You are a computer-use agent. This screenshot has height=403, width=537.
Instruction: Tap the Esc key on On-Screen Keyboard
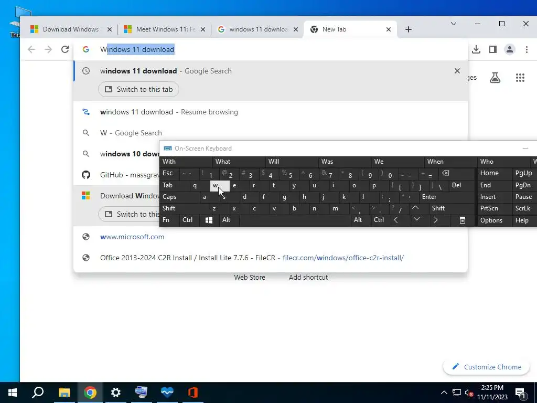pos(169,173)
